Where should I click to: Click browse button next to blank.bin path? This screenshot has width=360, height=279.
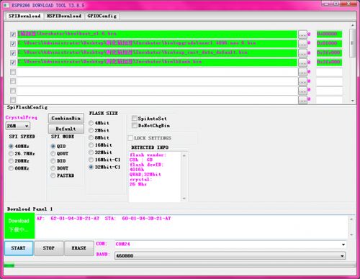coord(302,63)
